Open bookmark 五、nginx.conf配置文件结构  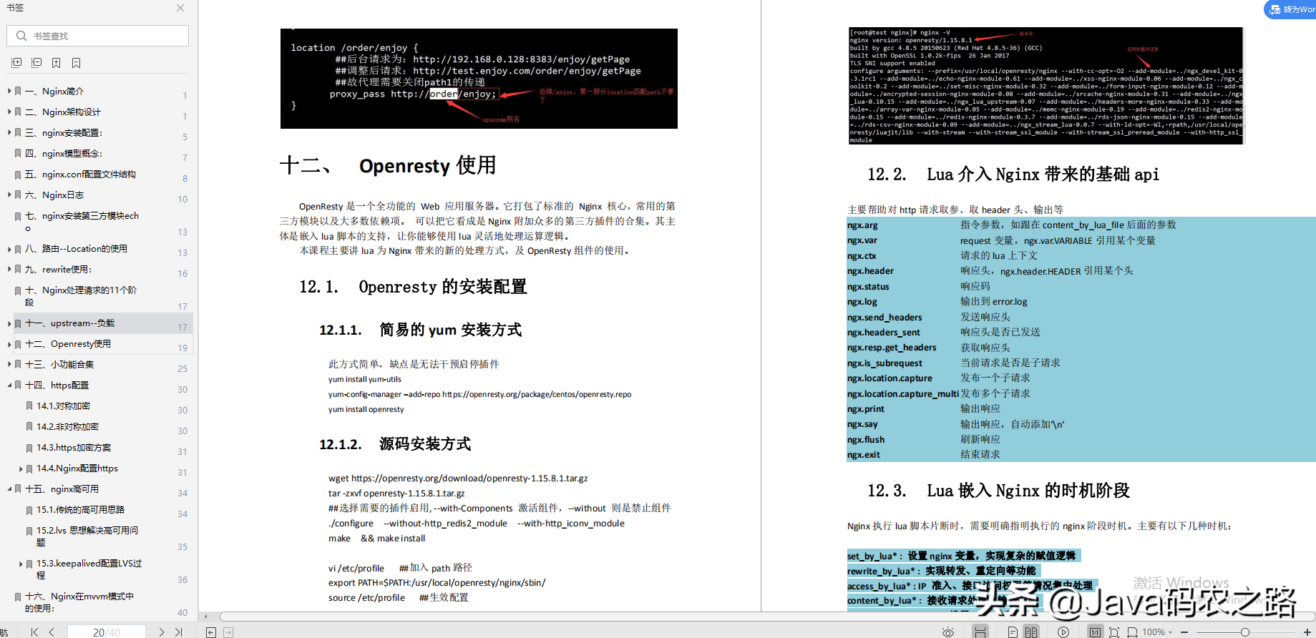[x=80, y=174]
